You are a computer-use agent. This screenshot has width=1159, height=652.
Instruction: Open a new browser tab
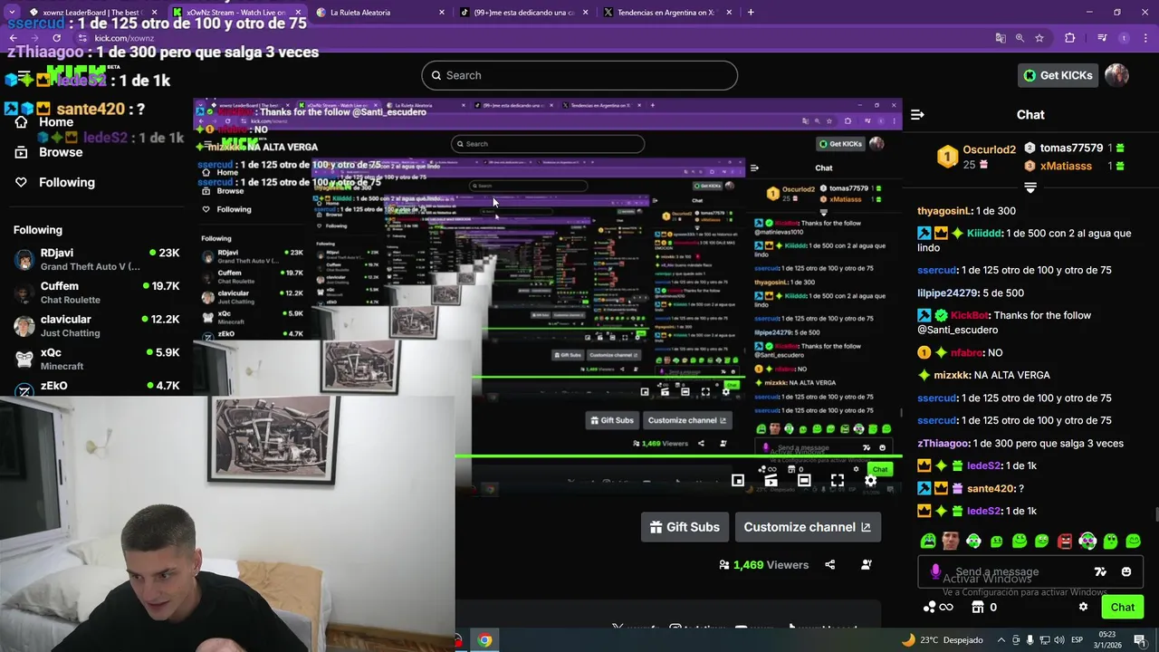tap(751, 13)
